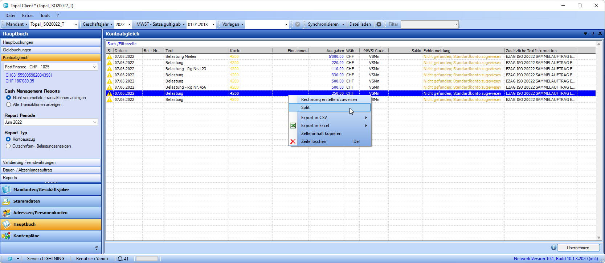605x263 pixels.
Task: Click the info icon beside Übernehmen
Action: coord(553,248)
